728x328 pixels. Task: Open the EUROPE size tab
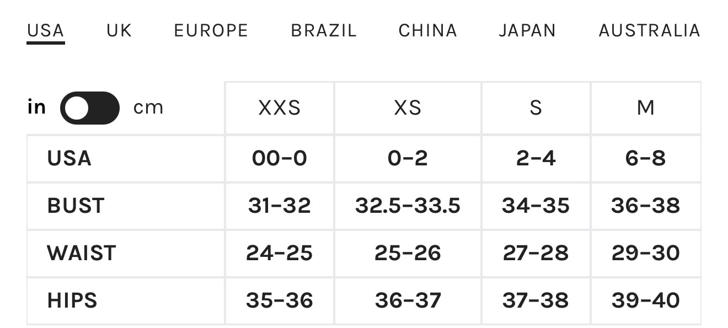click(x=211, y=30)
